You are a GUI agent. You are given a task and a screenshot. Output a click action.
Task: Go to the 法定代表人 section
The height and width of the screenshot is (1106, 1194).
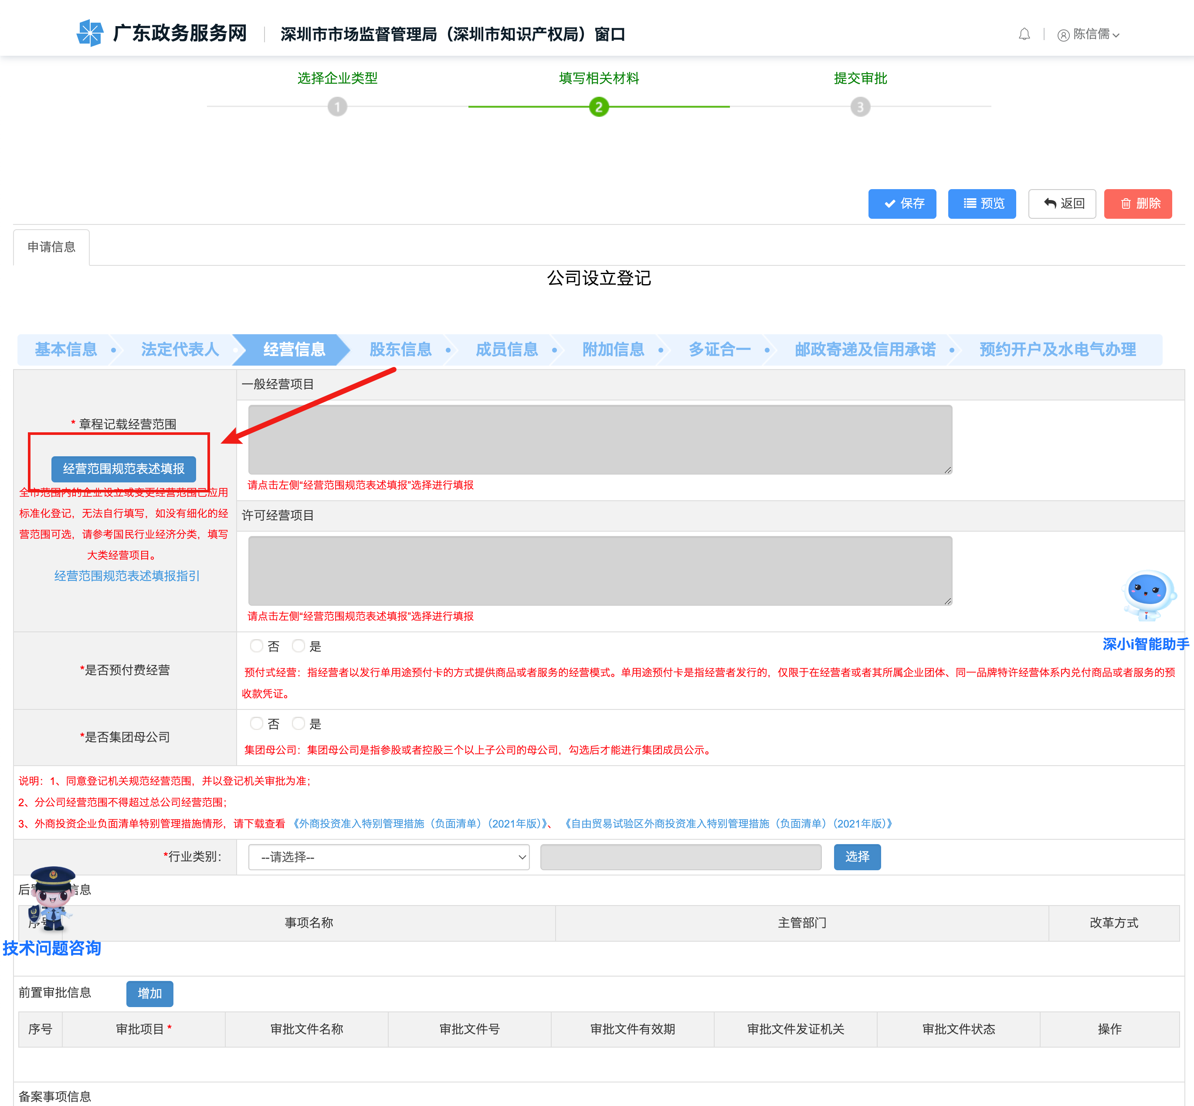(180, 349)
